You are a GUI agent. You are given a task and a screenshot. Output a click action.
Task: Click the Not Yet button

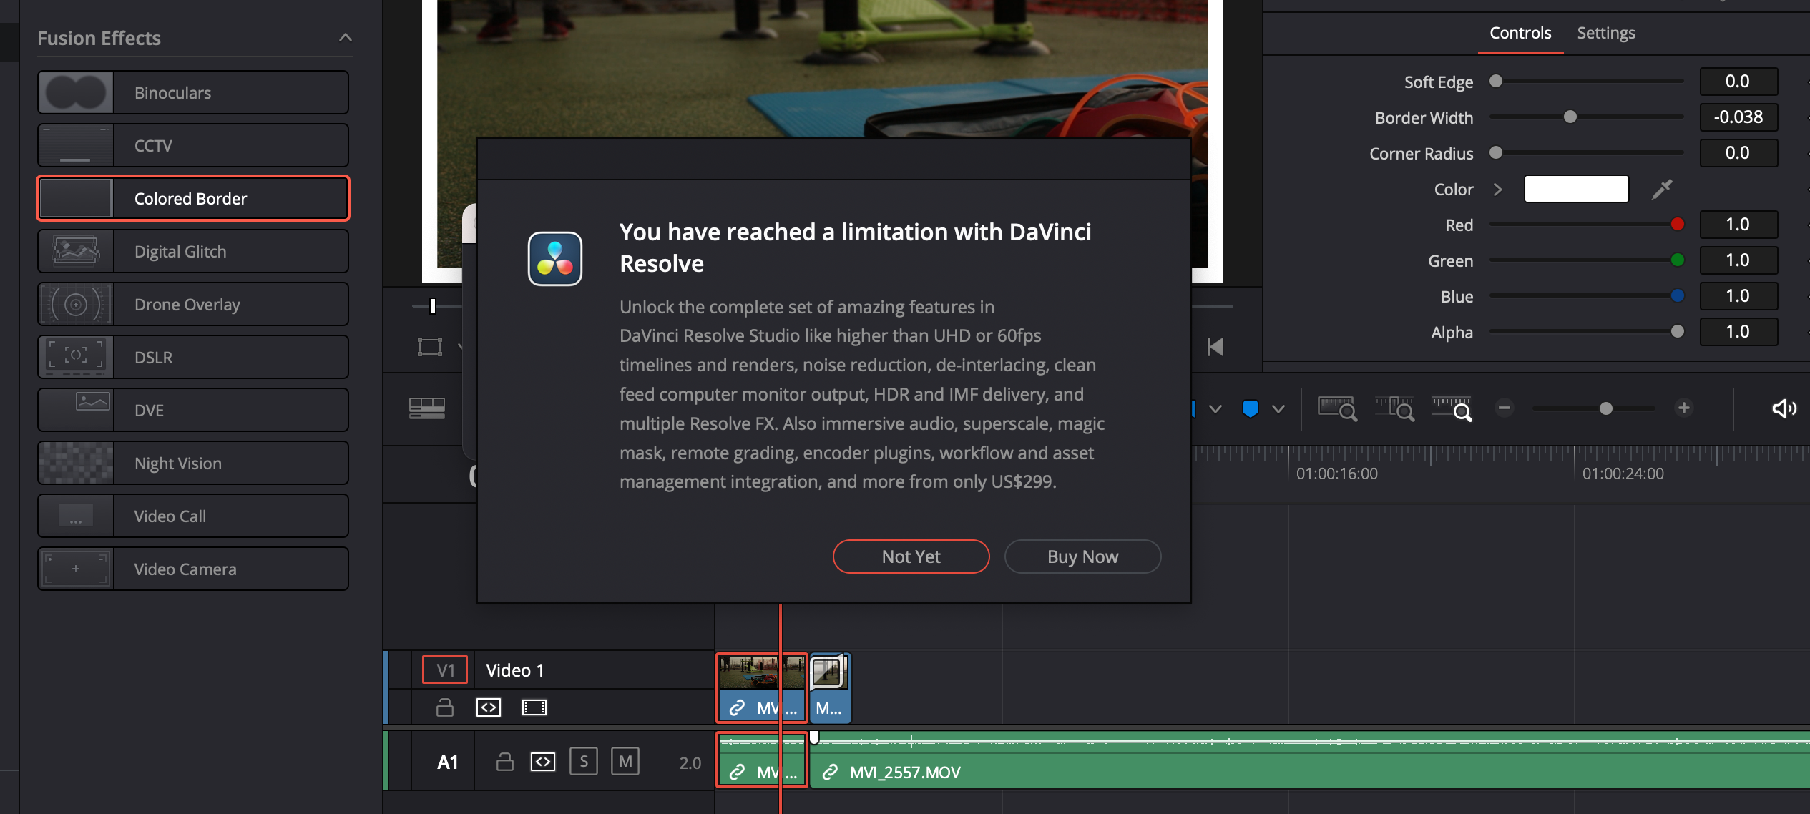pyautogui.click(x=911, y=556)
